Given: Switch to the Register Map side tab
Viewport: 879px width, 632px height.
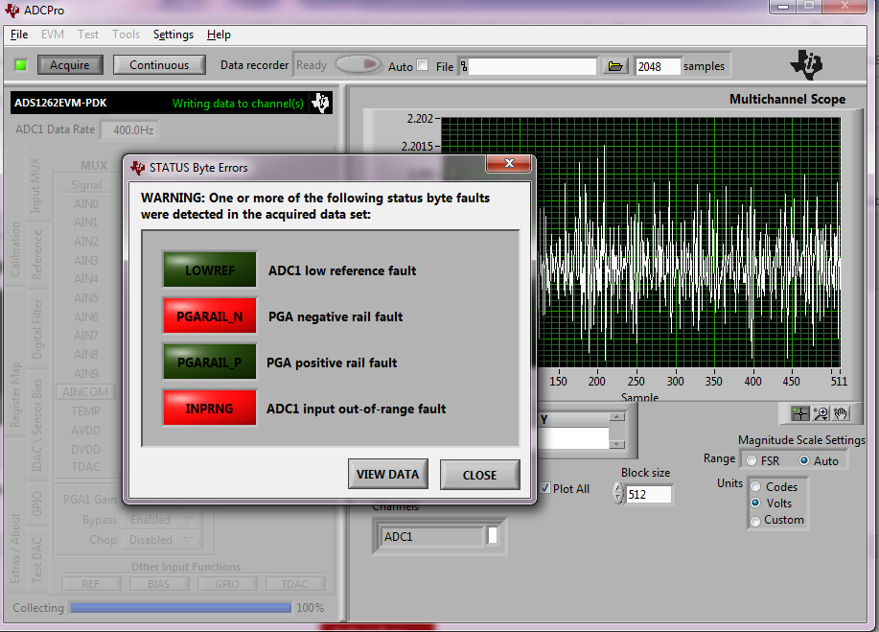Looking at the screenshot, I should pos(15,395).
